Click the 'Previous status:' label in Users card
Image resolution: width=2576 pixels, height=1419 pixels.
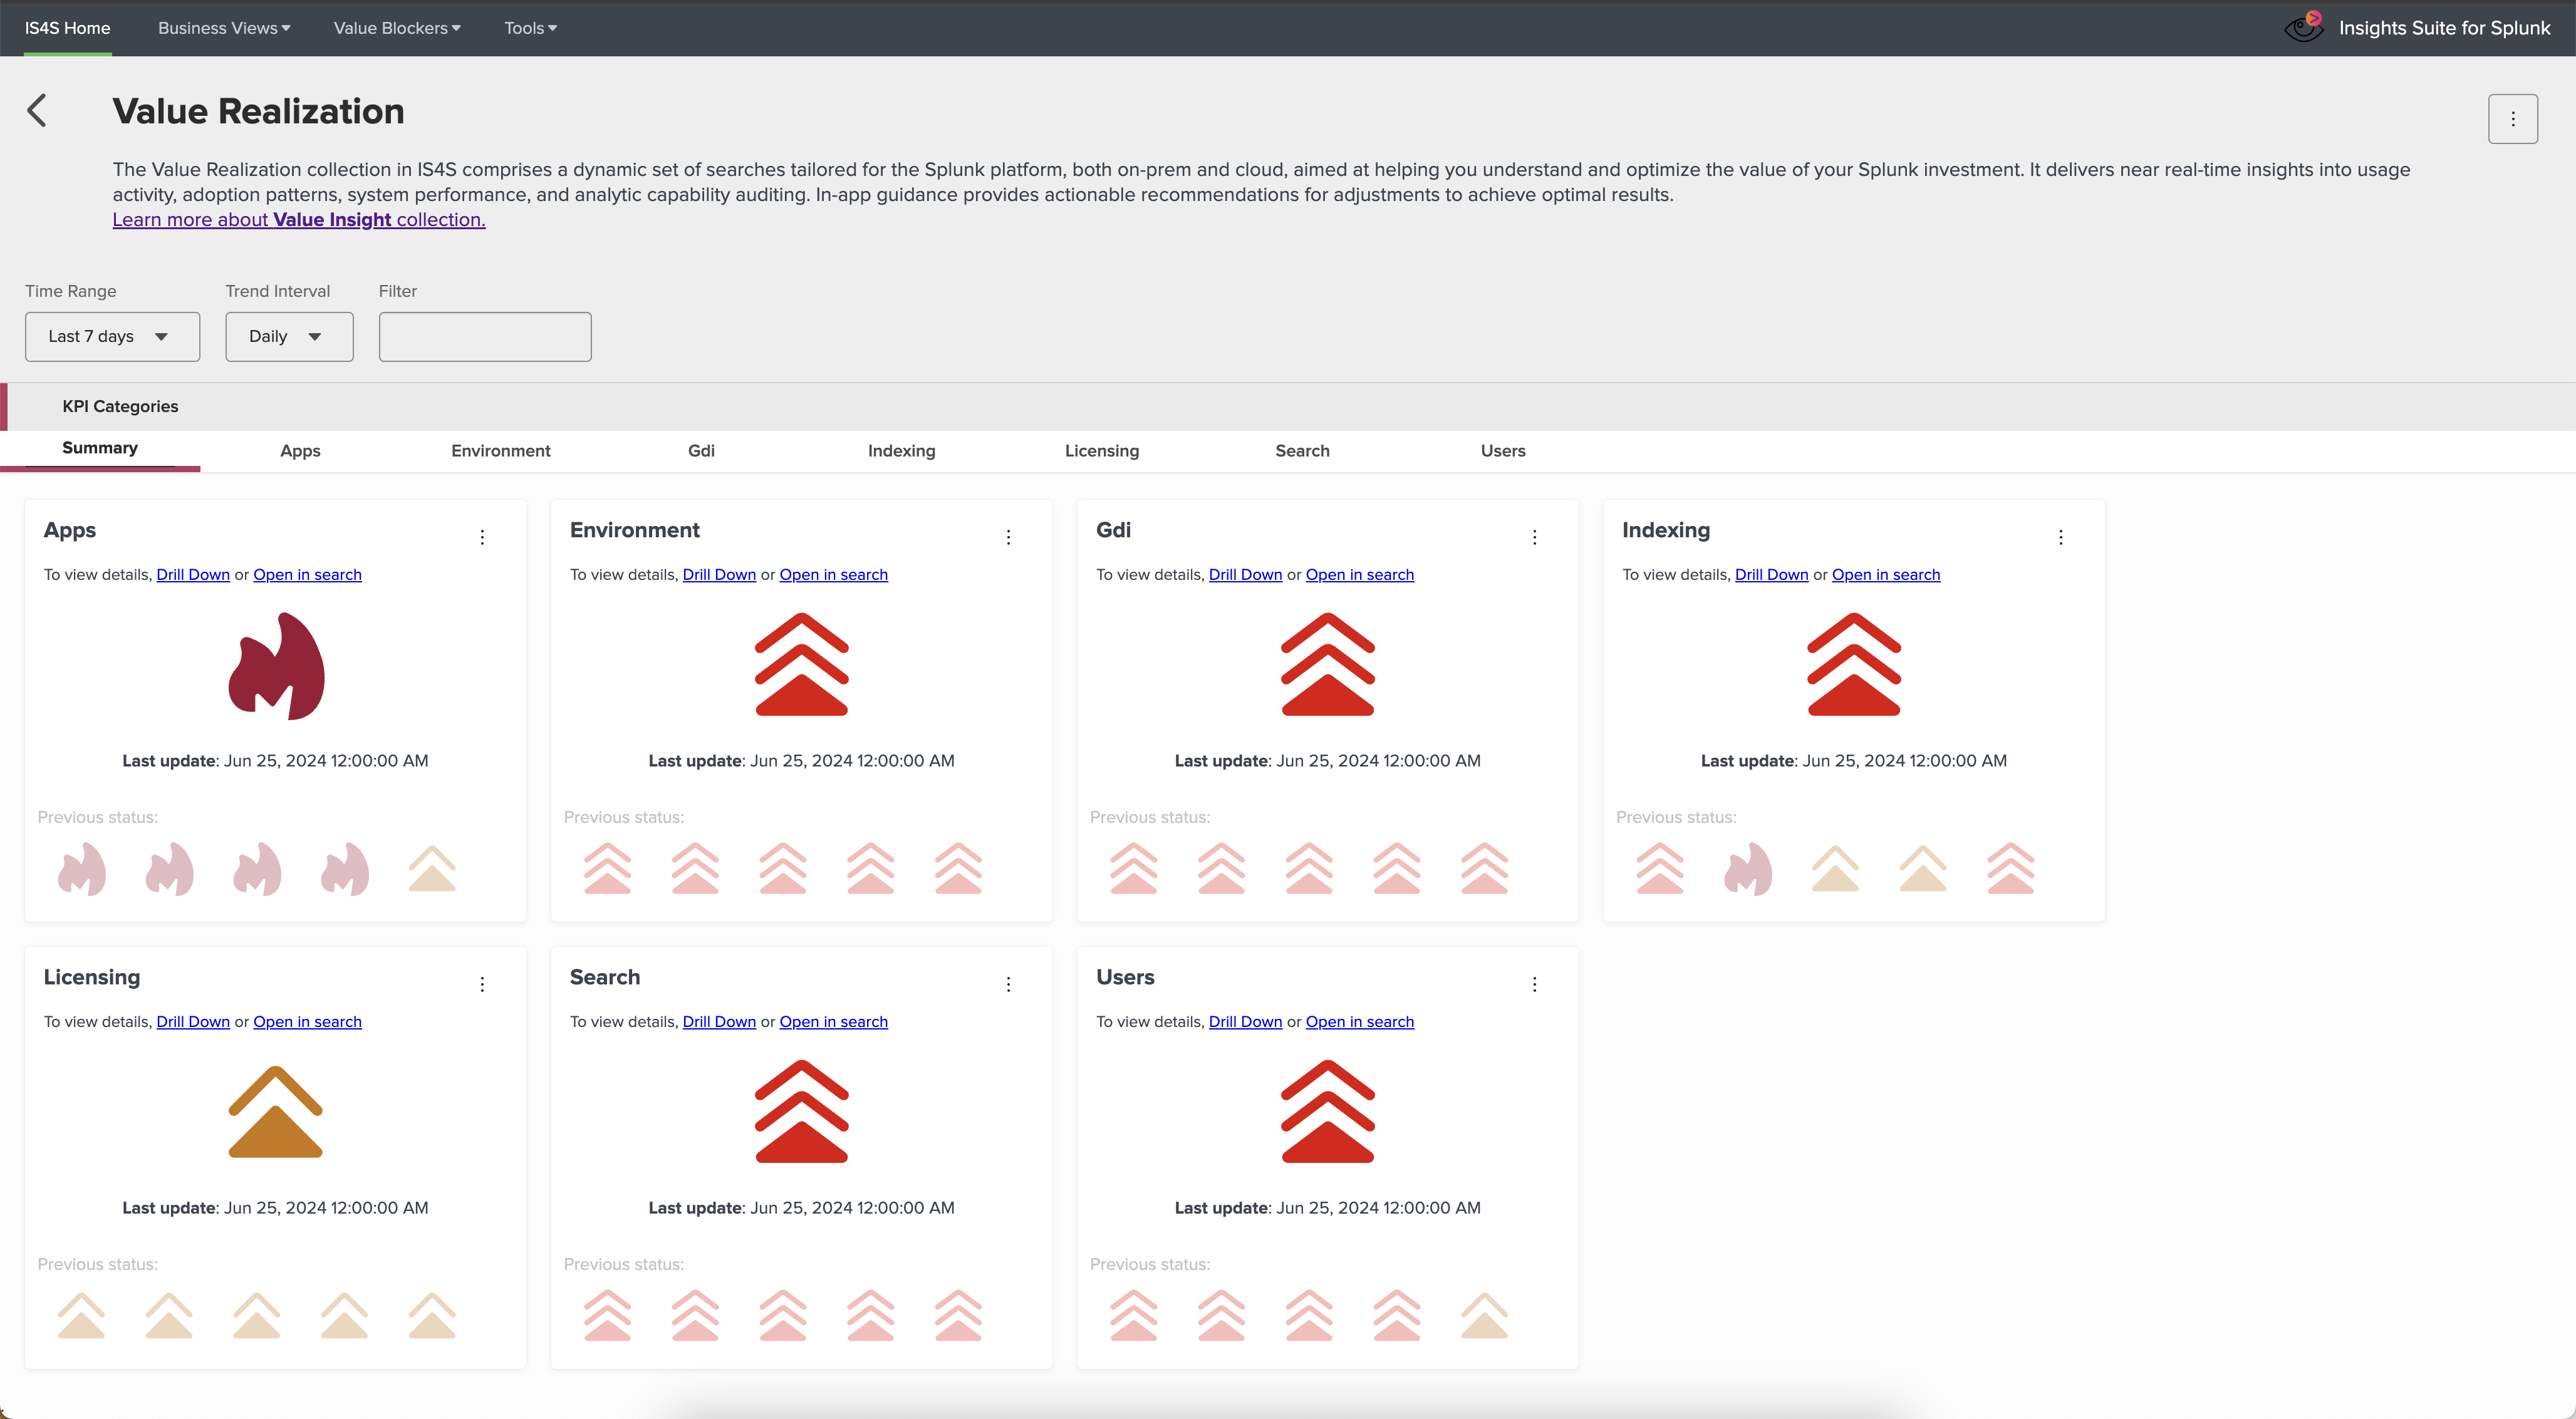click(1150, 1264)
